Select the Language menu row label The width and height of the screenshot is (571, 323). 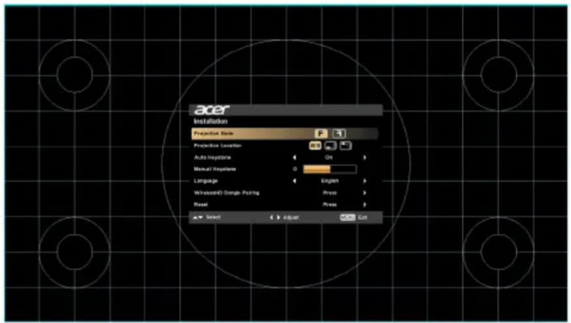206,181
